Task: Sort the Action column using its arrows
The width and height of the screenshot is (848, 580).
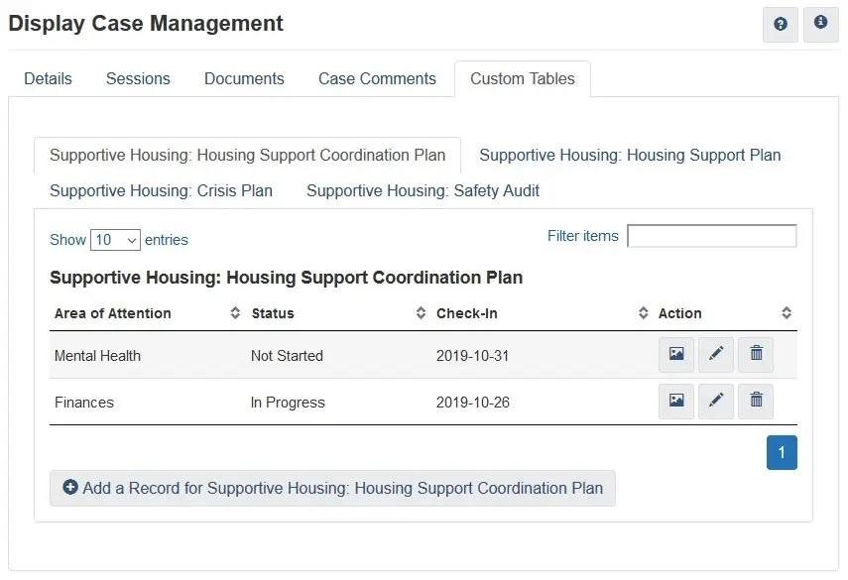Action: click(786, 312)
